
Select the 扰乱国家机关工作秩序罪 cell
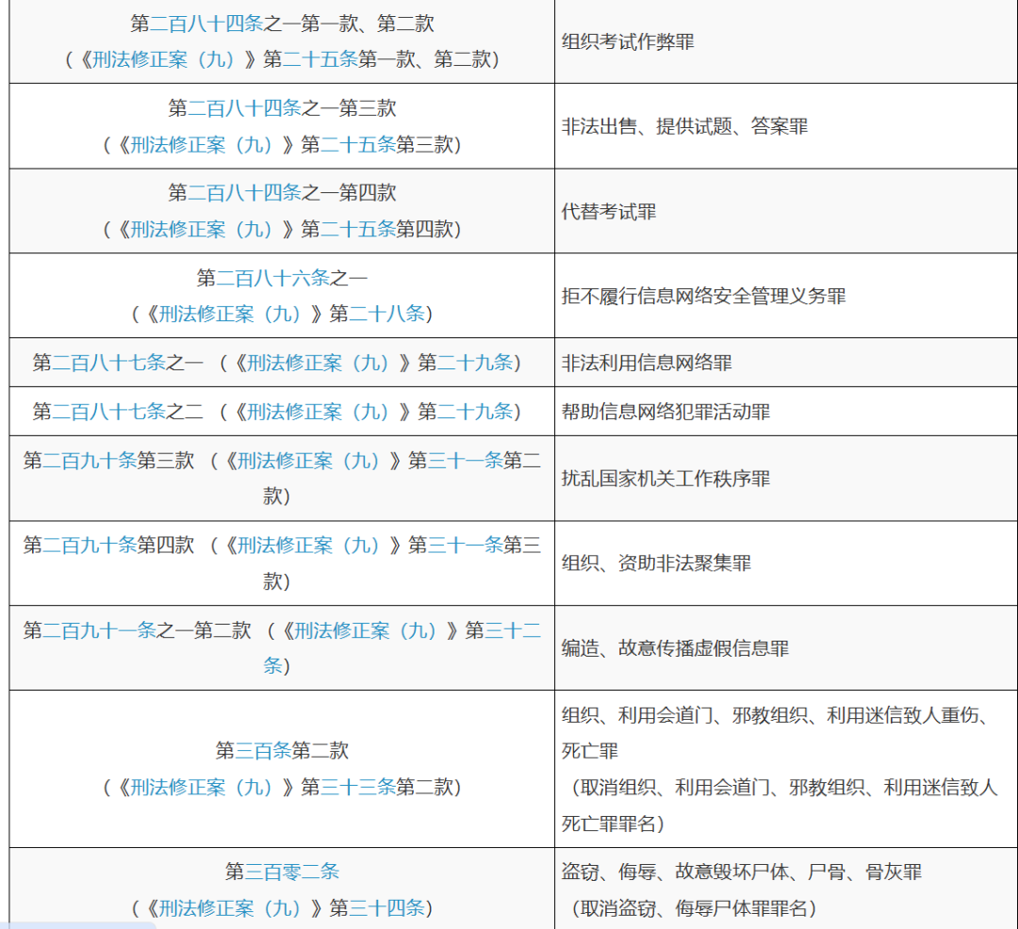coord(785,479)
